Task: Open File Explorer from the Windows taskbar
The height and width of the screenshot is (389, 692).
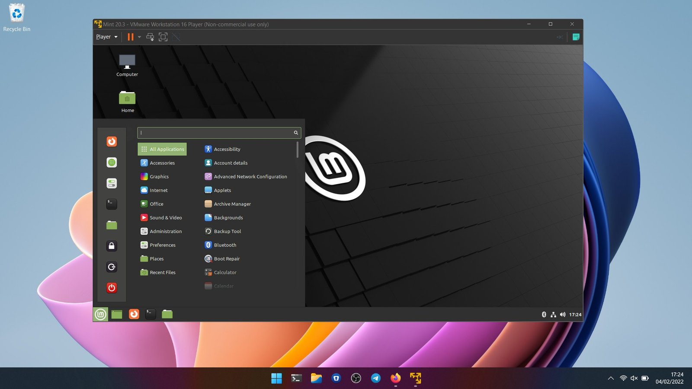Action: point(316,378)
